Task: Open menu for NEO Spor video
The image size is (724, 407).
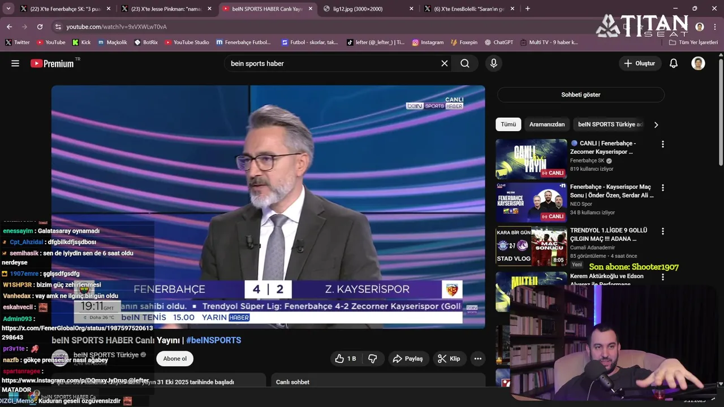Action: pos(663,188)
